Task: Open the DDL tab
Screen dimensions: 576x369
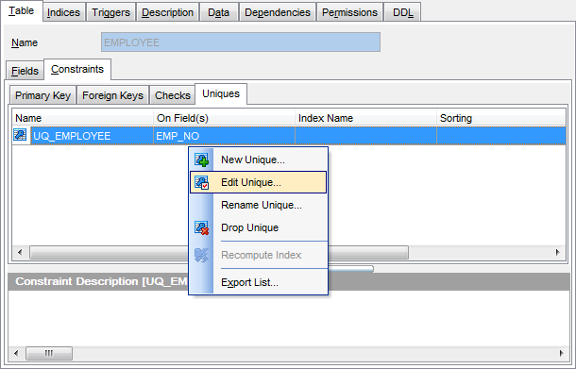Action: tap(402, 12)
